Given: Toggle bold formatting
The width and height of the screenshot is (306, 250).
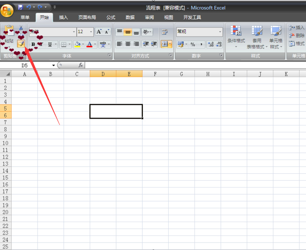Looking at the screenshot, I should click(33, 44).
